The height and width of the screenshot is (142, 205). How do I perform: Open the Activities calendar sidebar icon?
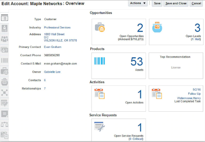point(5,135)
